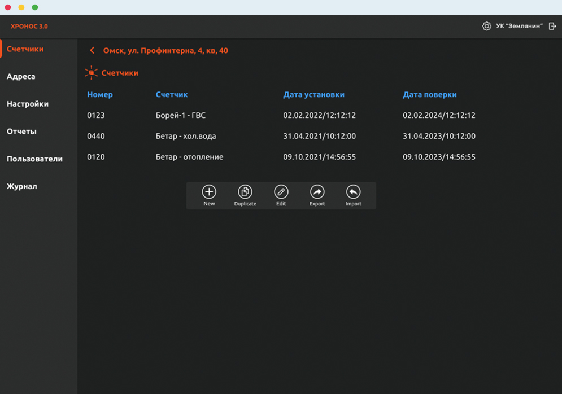Select Пользователи in the sidebar
This screenshot has width=562, height=394.
(34, 159)
